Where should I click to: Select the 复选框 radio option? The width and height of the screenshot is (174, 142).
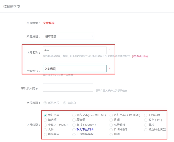74,120
